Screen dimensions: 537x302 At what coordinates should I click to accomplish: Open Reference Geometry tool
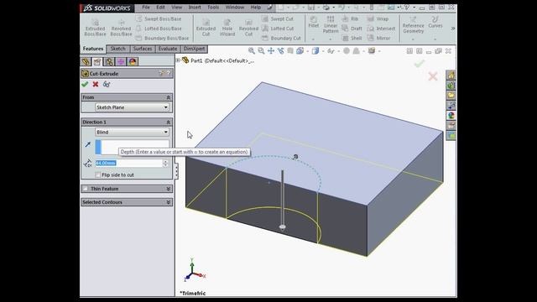pyautogui.click(x=413, y=24)
